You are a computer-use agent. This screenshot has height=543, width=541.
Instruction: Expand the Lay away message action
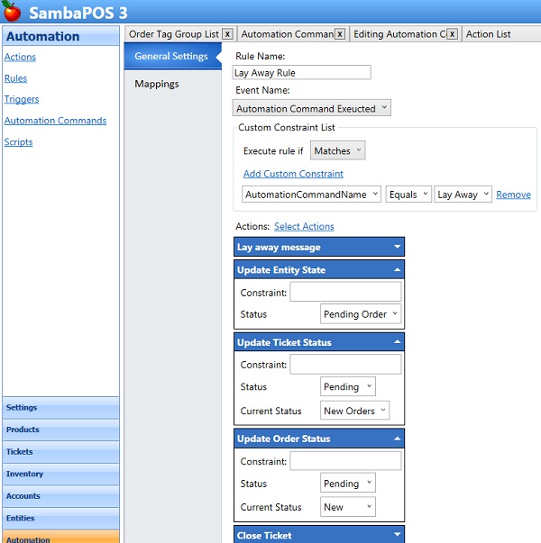tap(397, 247)
